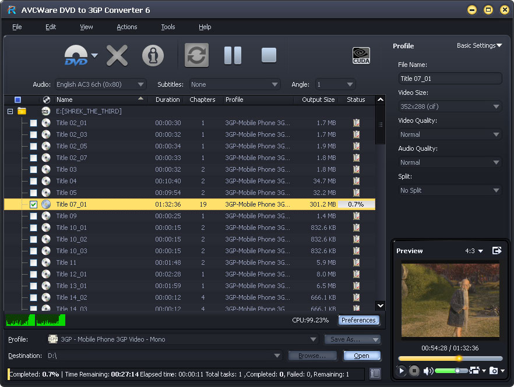Check the Title 09 checkbox
Screen dimensions: 514x387
pyautogui.click(x=33, y=216)
